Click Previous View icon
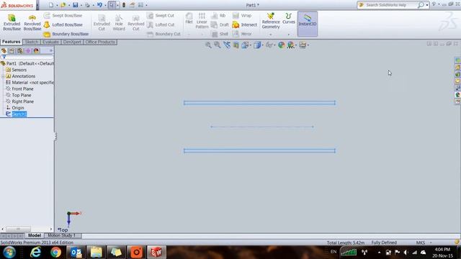This screenshot has height=259, width=461. click(x=227, y=45)
